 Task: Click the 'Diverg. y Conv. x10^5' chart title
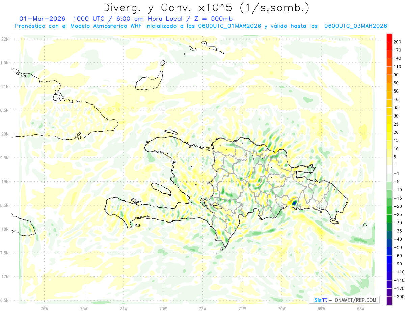206,8
